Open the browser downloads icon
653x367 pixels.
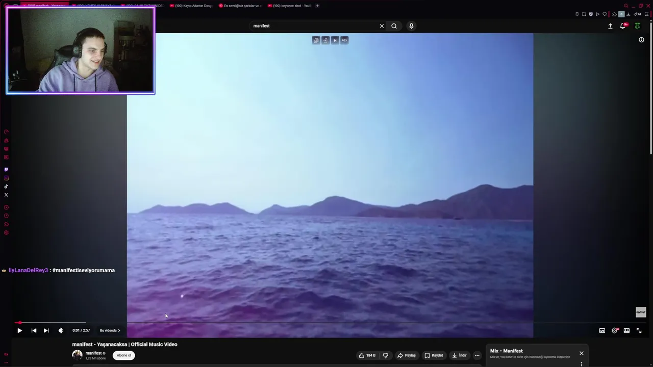pos(628,14)
